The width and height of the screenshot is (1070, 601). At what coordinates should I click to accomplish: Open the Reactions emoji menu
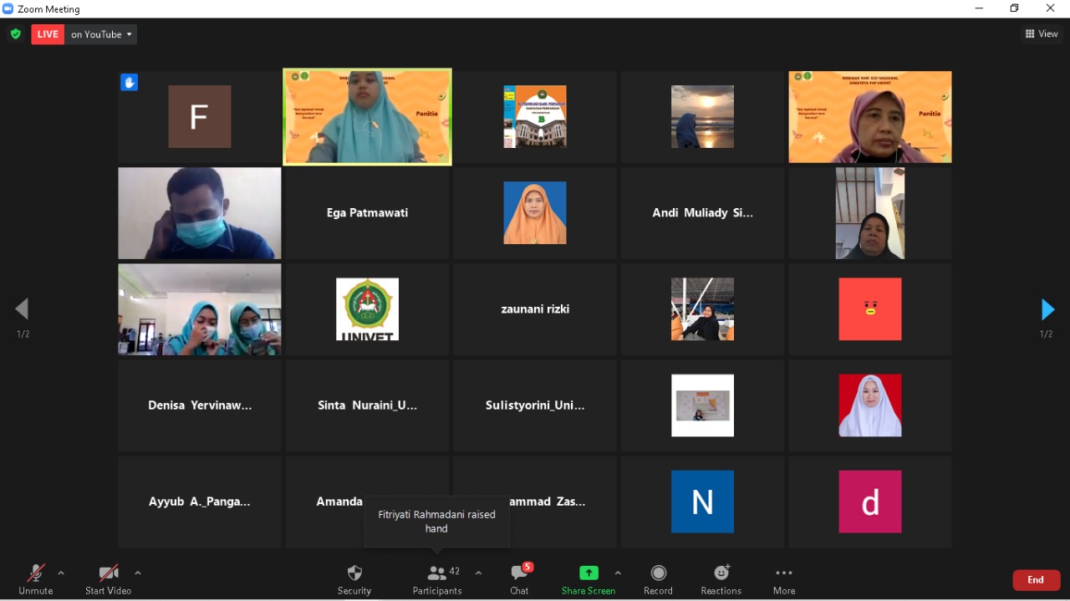(x=721, y=579)
